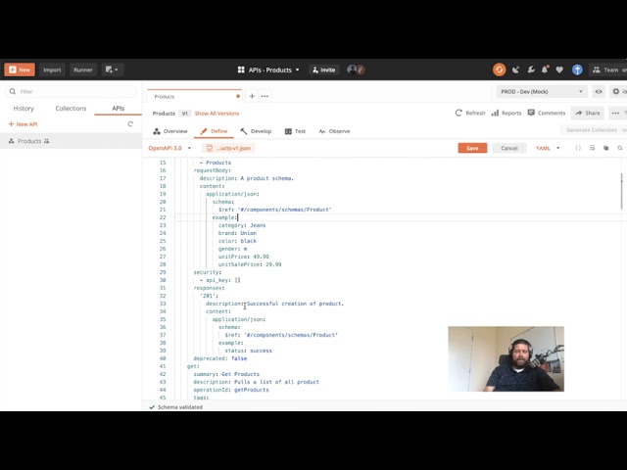The image size is (627, 470).
Task: Open Reports with the bar chart icon
Action: click(495, 114)
